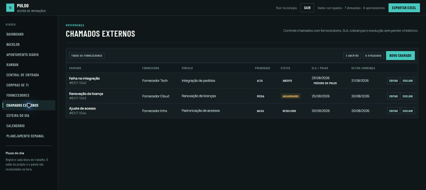Open Fornecedores section
This screenshot has width=426, height=190.
click(18, 95)
